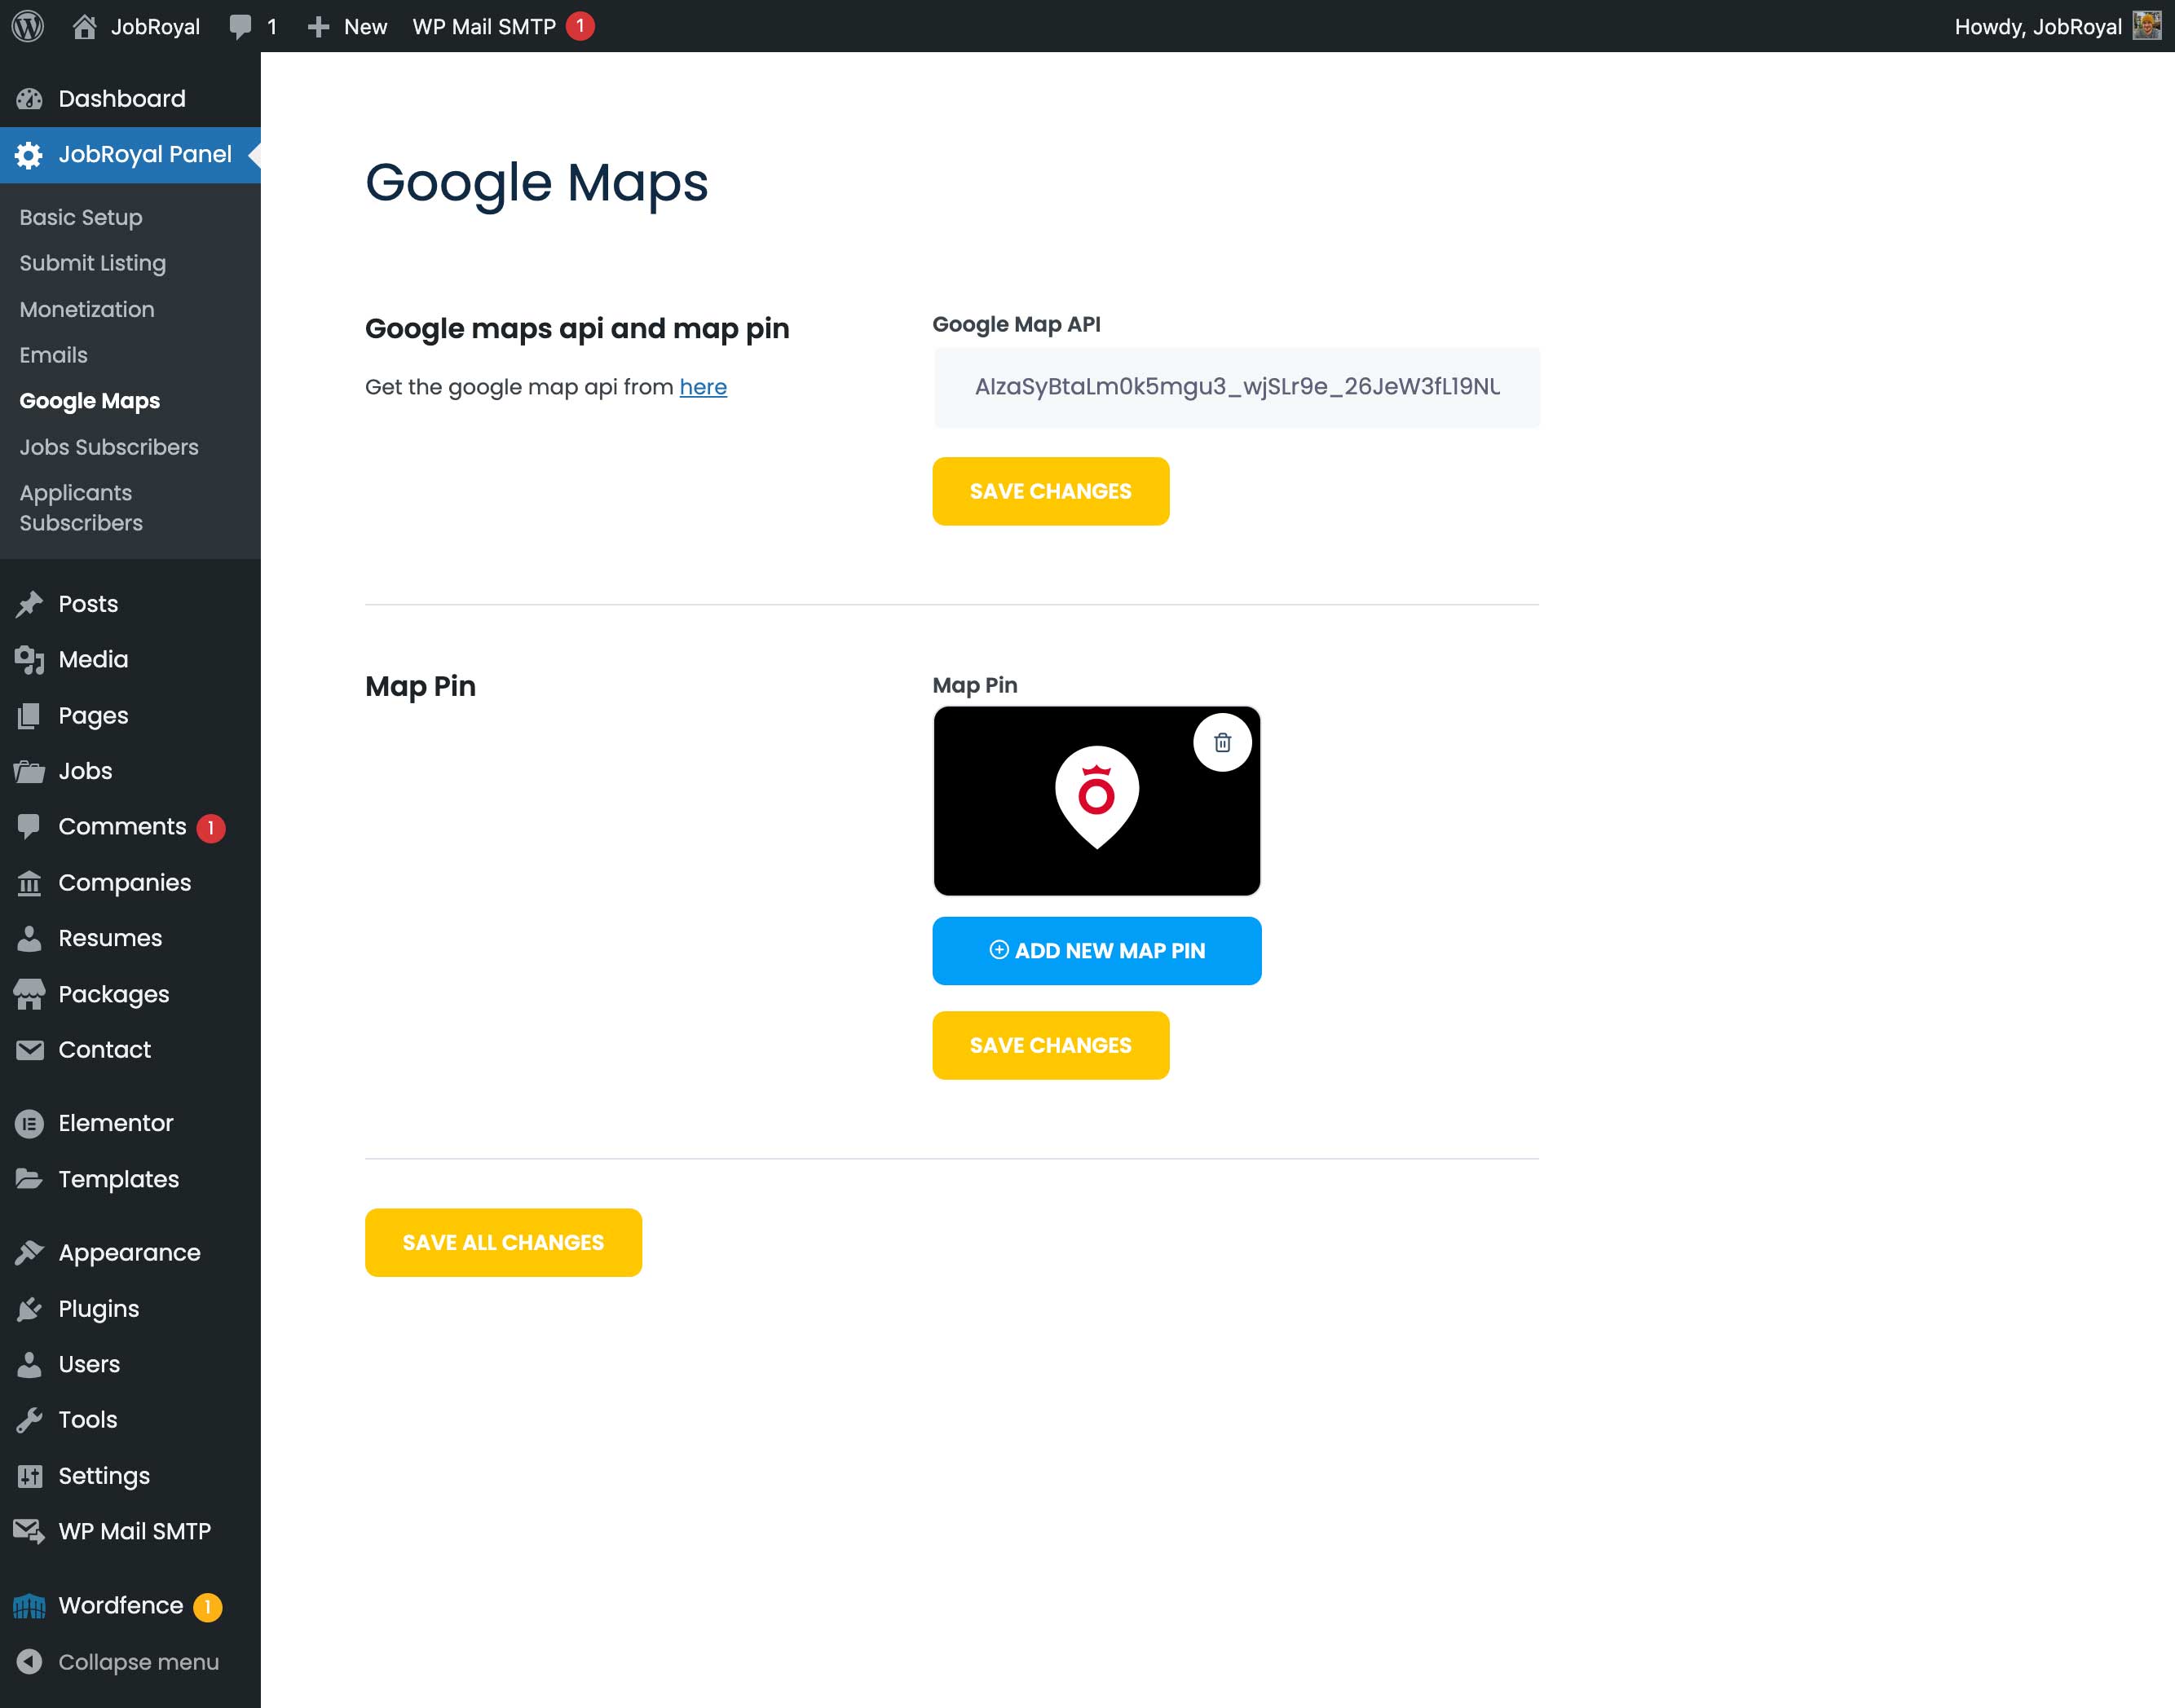Open Emails submenu item
Image resolution: width=2175 pixels, height=1708 pixels.
(x=54, y=355)
